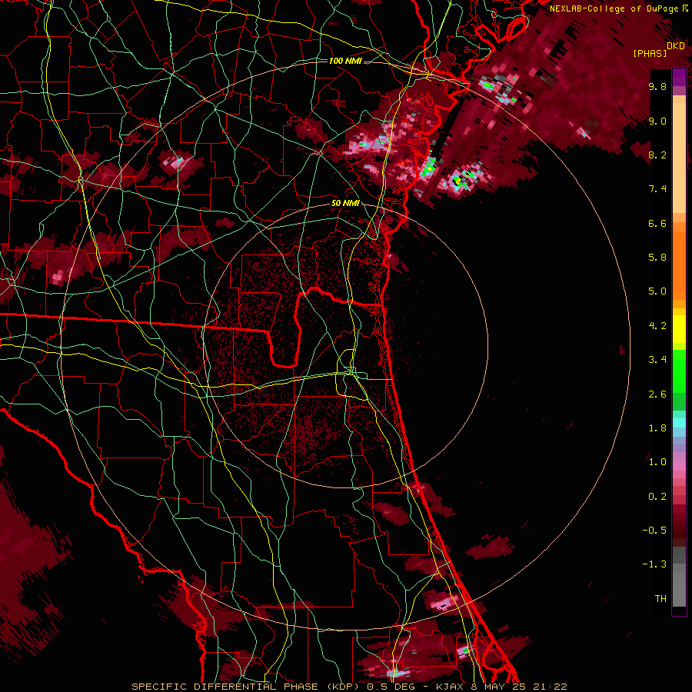Click the yellow segment of the color bar

679,329
